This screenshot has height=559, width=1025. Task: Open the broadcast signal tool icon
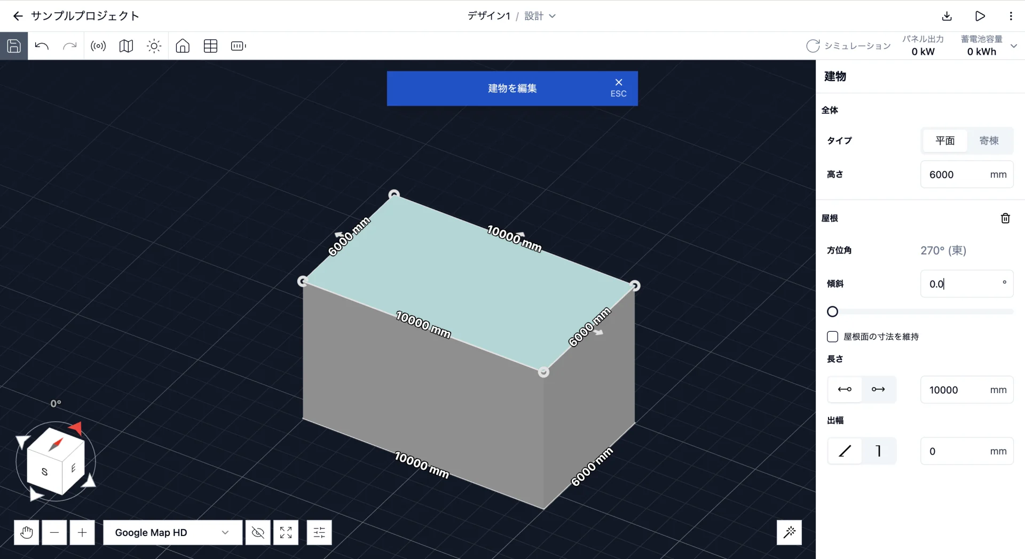98,46
